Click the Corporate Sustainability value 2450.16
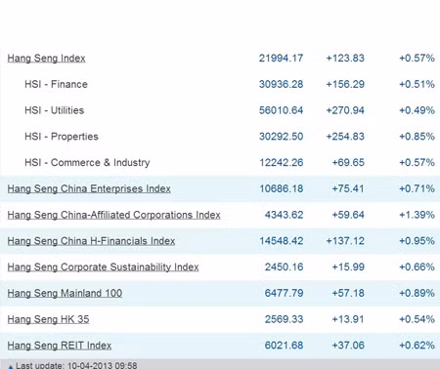Image resolution: width=440 pixels, height=369 pixels. click(x=284, y=266)
